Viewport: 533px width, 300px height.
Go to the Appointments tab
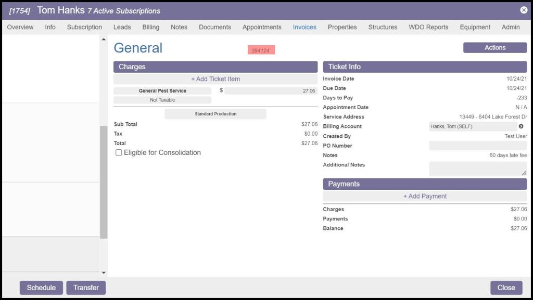click(262, 27)
